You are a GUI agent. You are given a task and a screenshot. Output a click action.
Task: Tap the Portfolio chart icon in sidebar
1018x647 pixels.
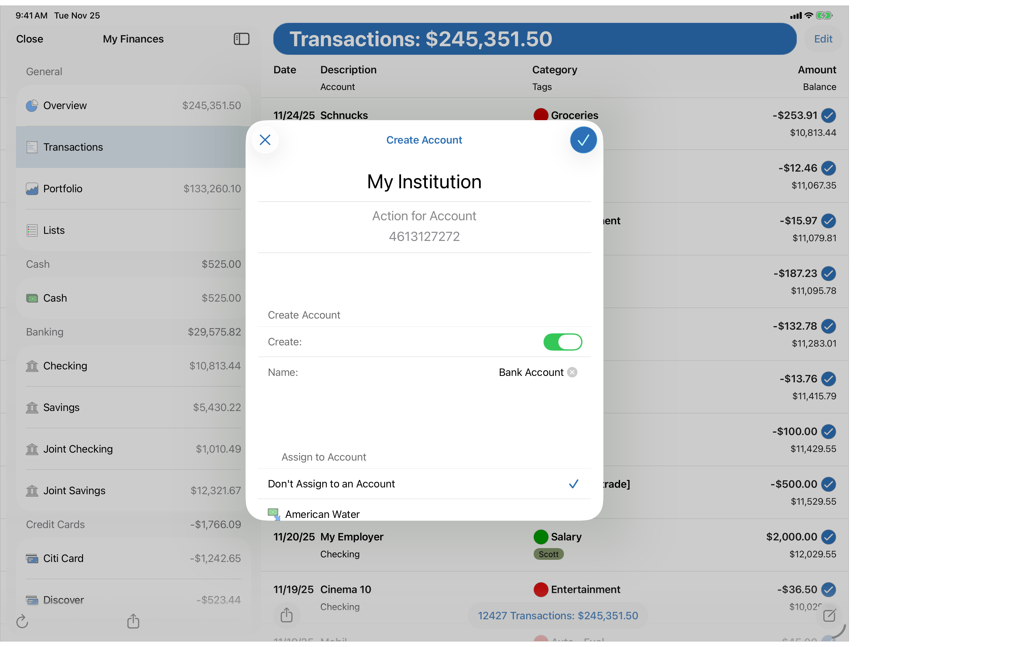point(32,189)
